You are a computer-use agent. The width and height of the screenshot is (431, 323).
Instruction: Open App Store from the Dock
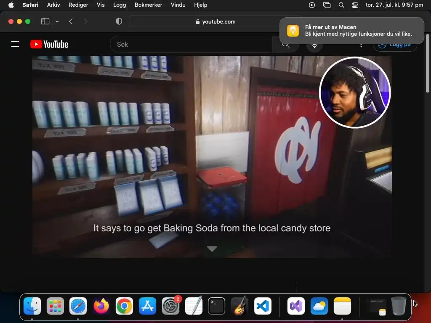point(147,306)
